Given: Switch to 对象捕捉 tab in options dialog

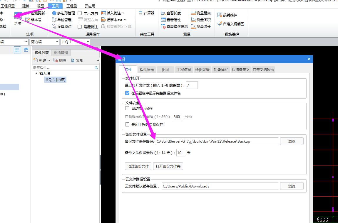Looking at the screenshot, I should 221,70.
